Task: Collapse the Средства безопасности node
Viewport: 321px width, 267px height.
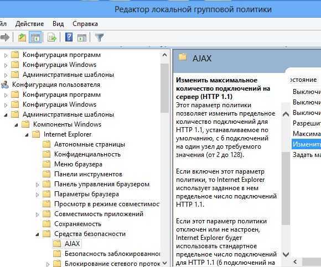Action: point(37,234)
